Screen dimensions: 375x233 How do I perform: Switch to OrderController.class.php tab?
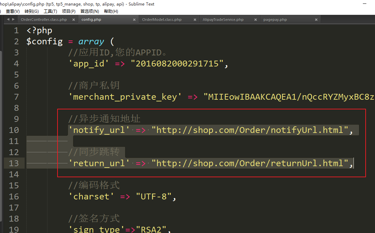(44, 20)
